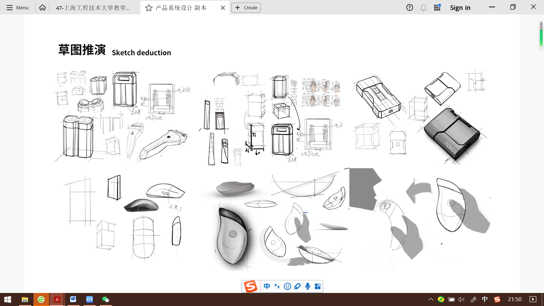Open the Sogou emoji smiley panel
Viewport: 544px width, 306px height.
pos(287,286)
